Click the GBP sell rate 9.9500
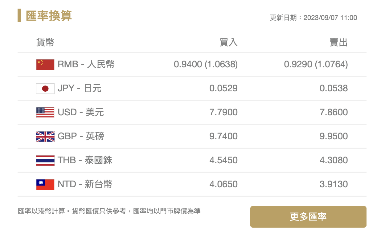Image resolution: width=381 pixels, height=235 pixels. click(x=334, y=136)
